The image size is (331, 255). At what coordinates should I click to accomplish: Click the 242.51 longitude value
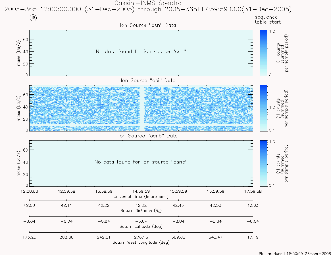[104, 237]
